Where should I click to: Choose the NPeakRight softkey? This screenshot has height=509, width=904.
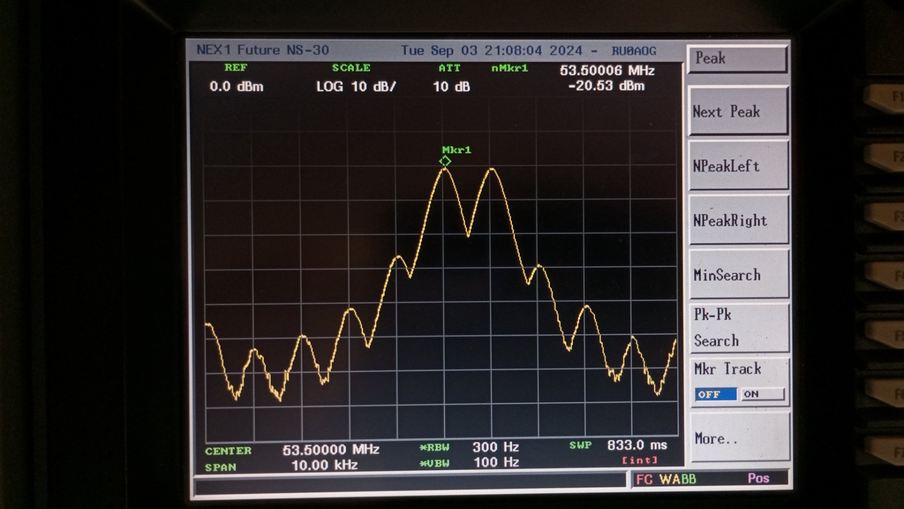738,220
